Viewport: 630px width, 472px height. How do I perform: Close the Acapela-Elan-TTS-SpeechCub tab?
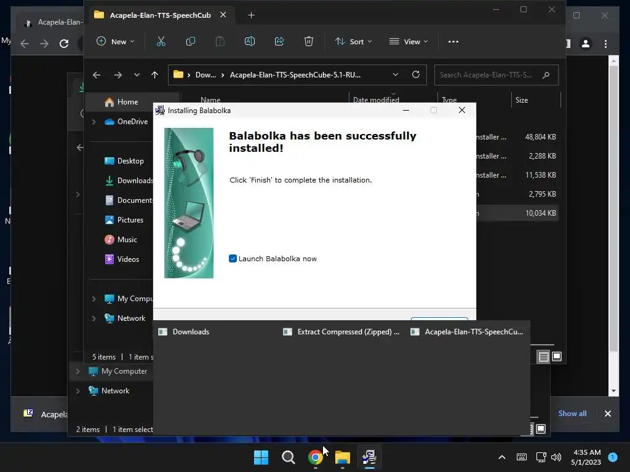[x=223, y=15]
